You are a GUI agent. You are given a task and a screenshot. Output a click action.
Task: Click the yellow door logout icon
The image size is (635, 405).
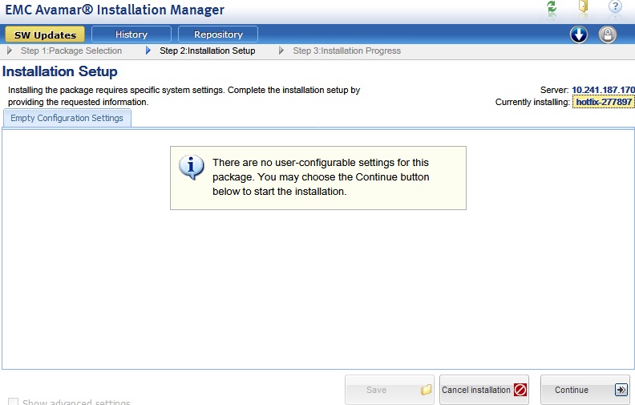click(583, 8)
